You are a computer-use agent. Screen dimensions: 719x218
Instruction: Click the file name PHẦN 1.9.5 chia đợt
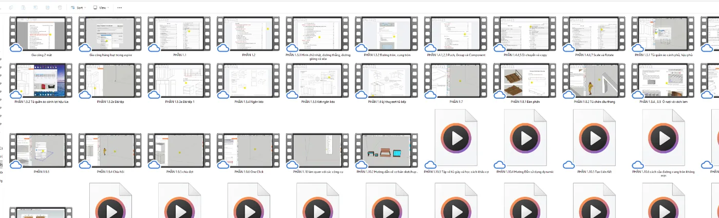179,172
